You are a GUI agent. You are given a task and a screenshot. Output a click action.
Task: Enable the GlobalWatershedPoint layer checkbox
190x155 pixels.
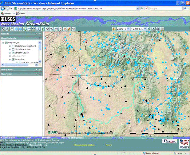(13, 46)
